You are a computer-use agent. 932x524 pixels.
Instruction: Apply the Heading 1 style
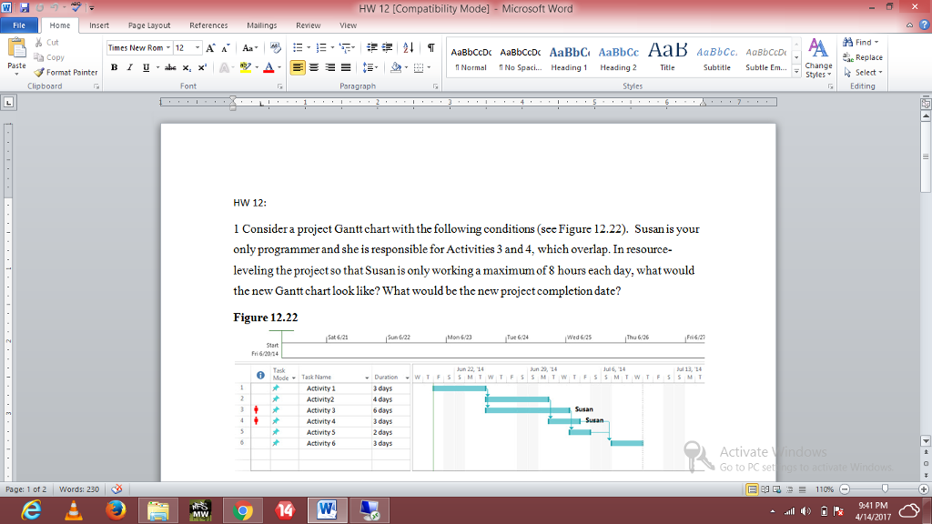tap(568, 55)
